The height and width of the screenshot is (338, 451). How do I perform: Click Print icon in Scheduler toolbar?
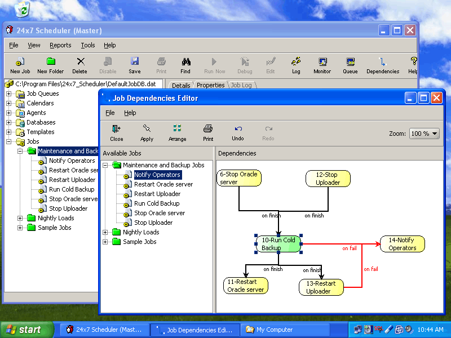[x=161, y=61]
